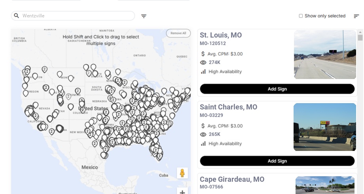The height and width of the screenshot is (194, 364).
Task: Click the sign list scrollbar thumb
Action: tap(360, 38)
